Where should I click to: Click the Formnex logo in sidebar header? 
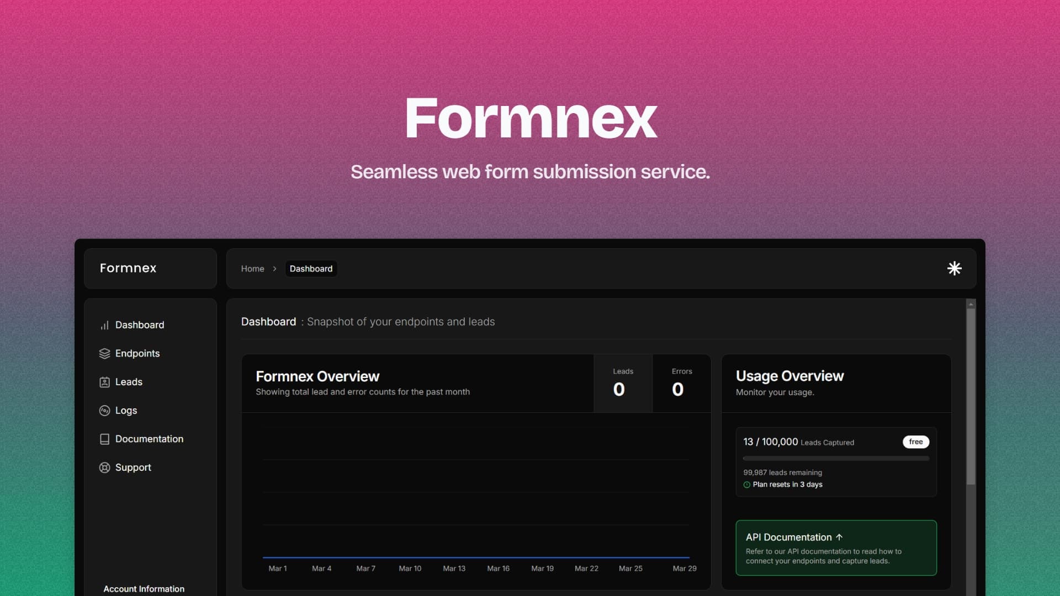128,268
